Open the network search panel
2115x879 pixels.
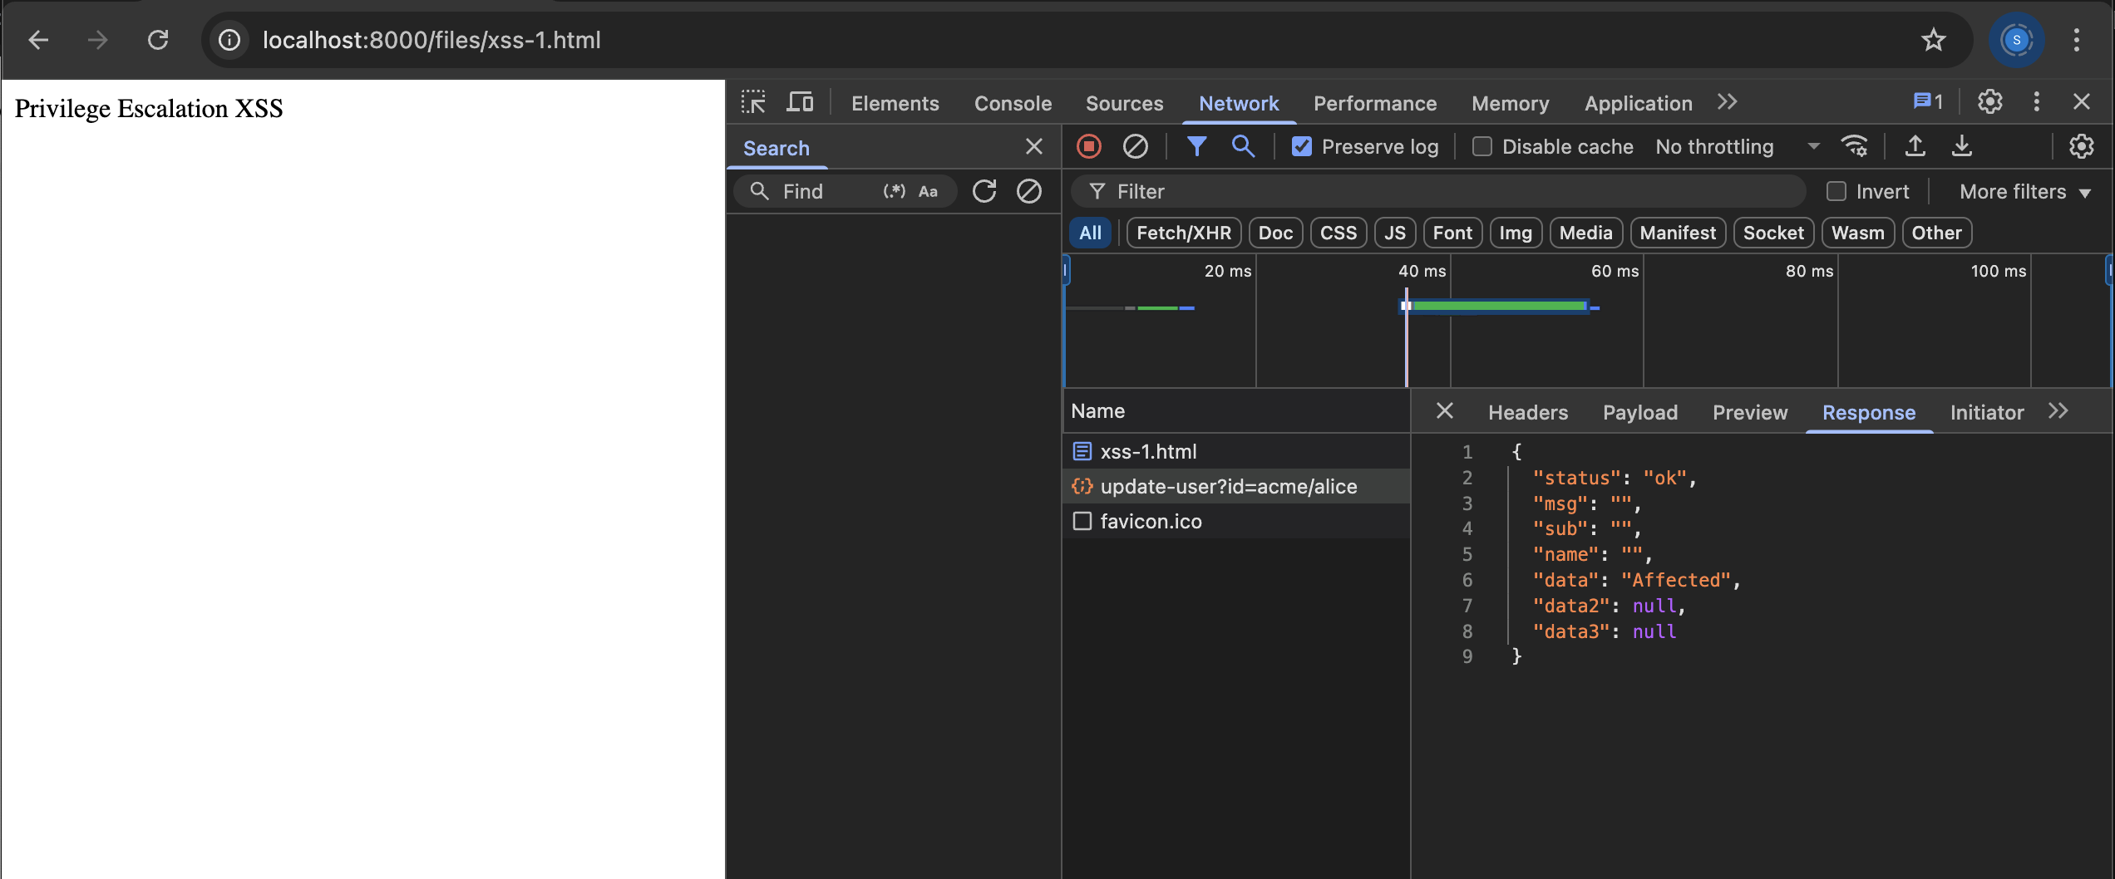[1243, 146]
